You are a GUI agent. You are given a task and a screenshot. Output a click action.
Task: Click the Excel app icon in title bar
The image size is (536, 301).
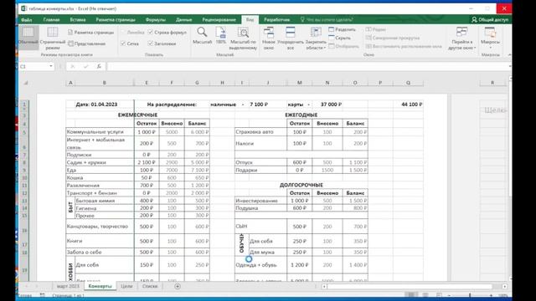[x=23, y=8]
